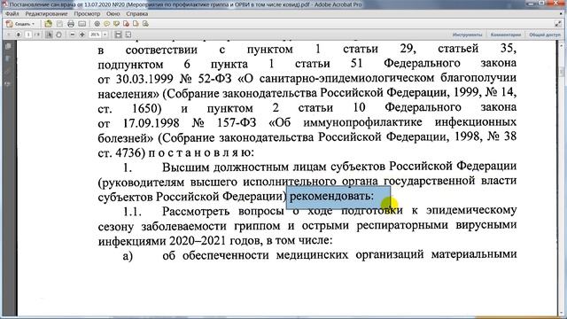Open the Просмотр menu

point(87,14)
